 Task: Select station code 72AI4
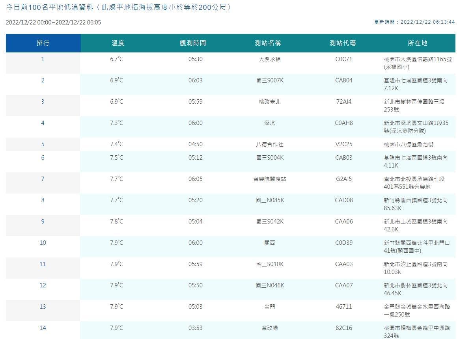coord(344,102)
